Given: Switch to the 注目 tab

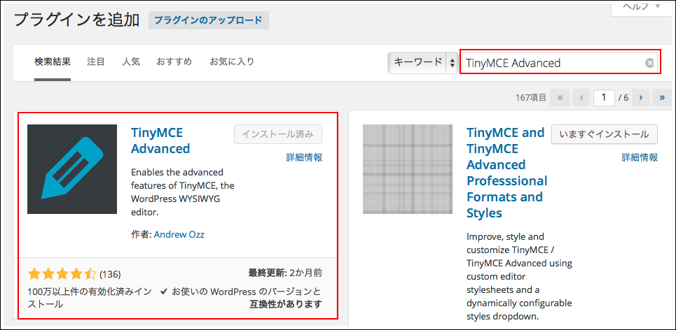Looking at the screenshot, I should pos(96,62).
